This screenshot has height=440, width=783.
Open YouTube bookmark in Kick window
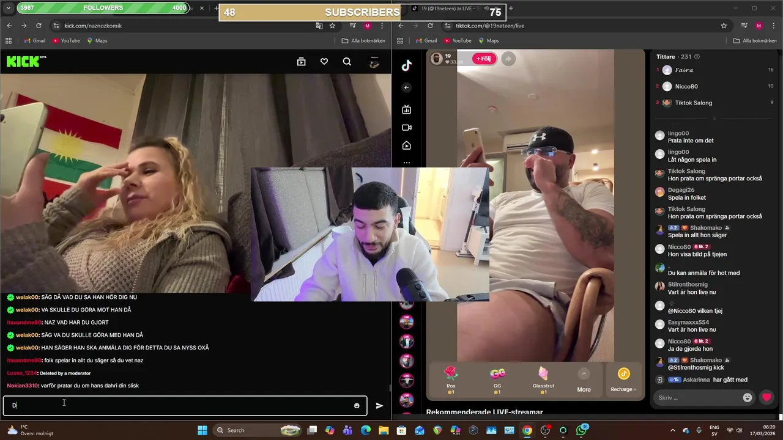coord(66,41)
